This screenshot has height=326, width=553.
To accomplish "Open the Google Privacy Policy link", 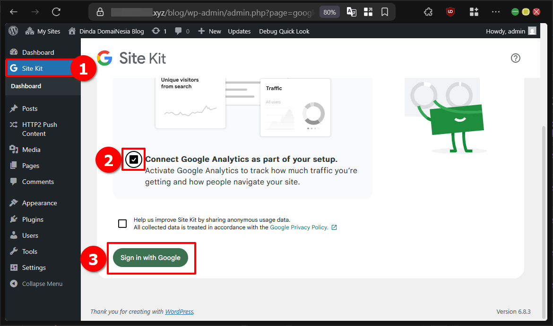I will 298,227.
